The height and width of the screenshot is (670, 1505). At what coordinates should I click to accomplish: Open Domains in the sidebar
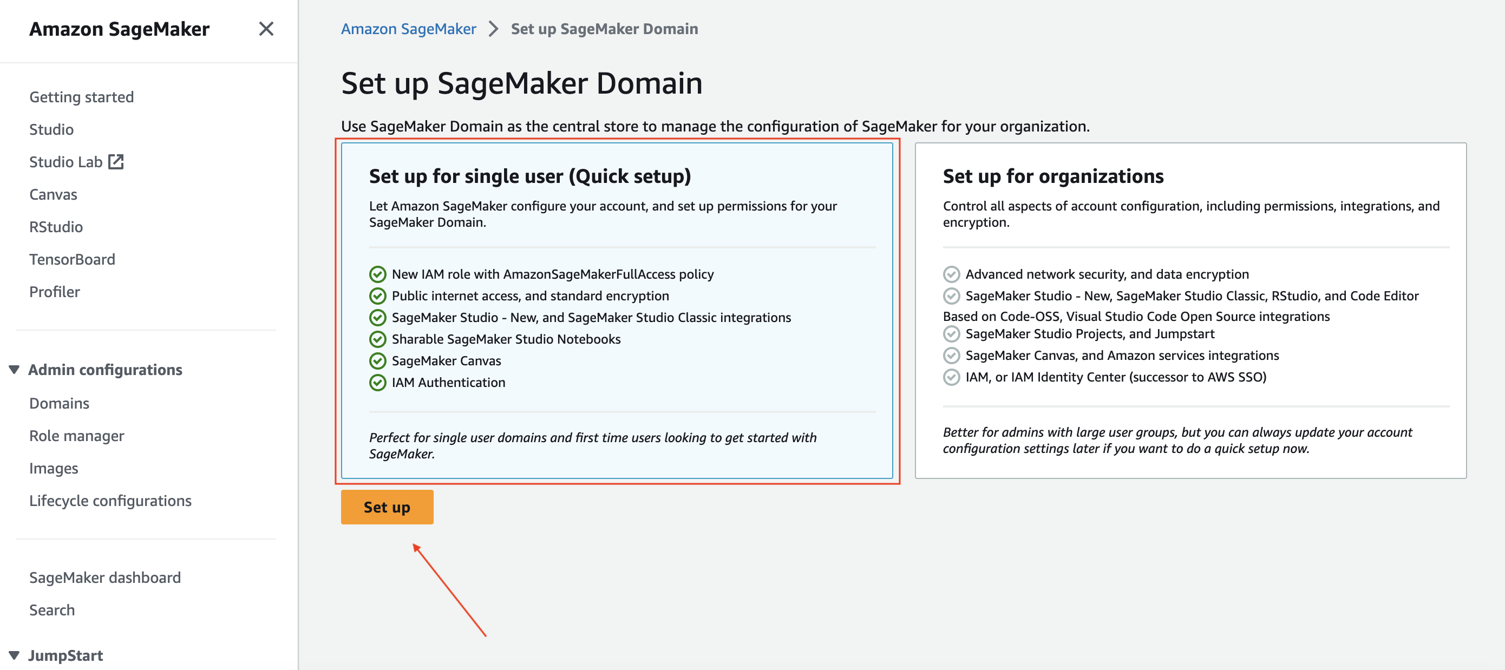59,403
